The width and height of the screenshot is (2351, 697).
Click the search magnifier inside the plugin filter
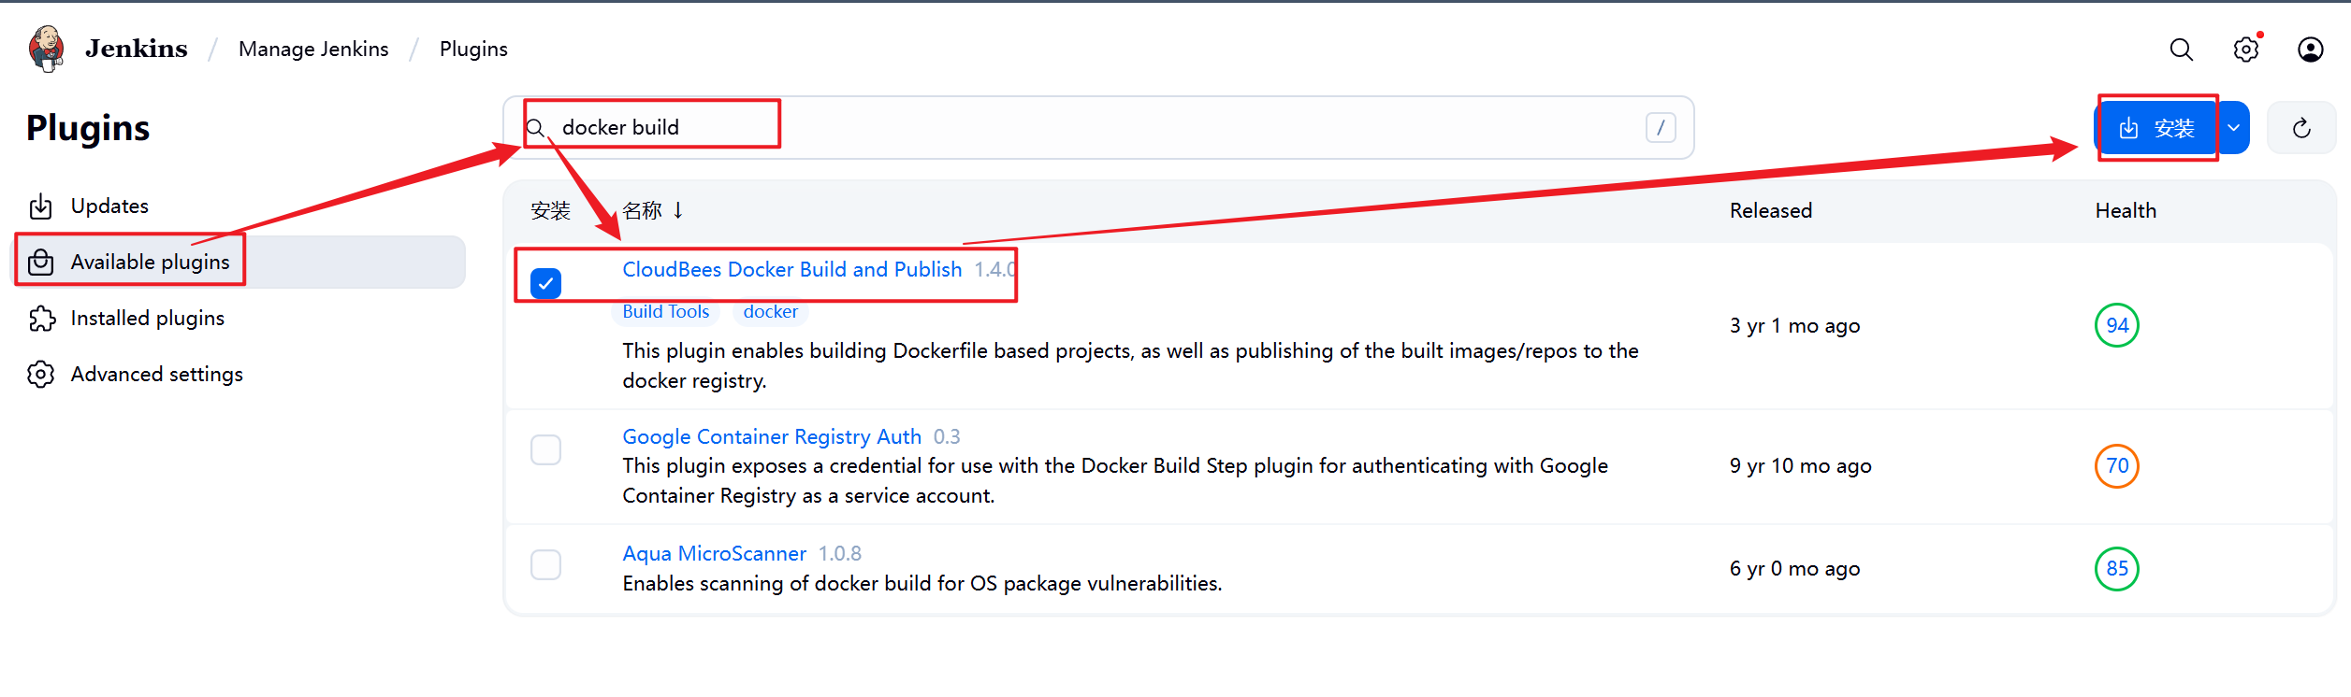536,128
